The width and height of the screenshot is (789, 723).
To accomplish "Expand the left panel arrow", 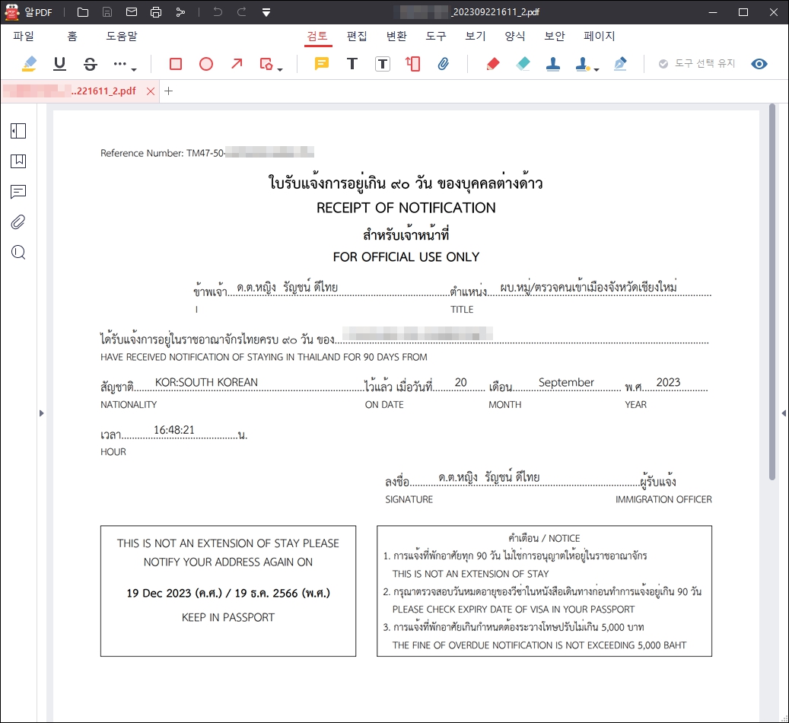I will point(41,413).
